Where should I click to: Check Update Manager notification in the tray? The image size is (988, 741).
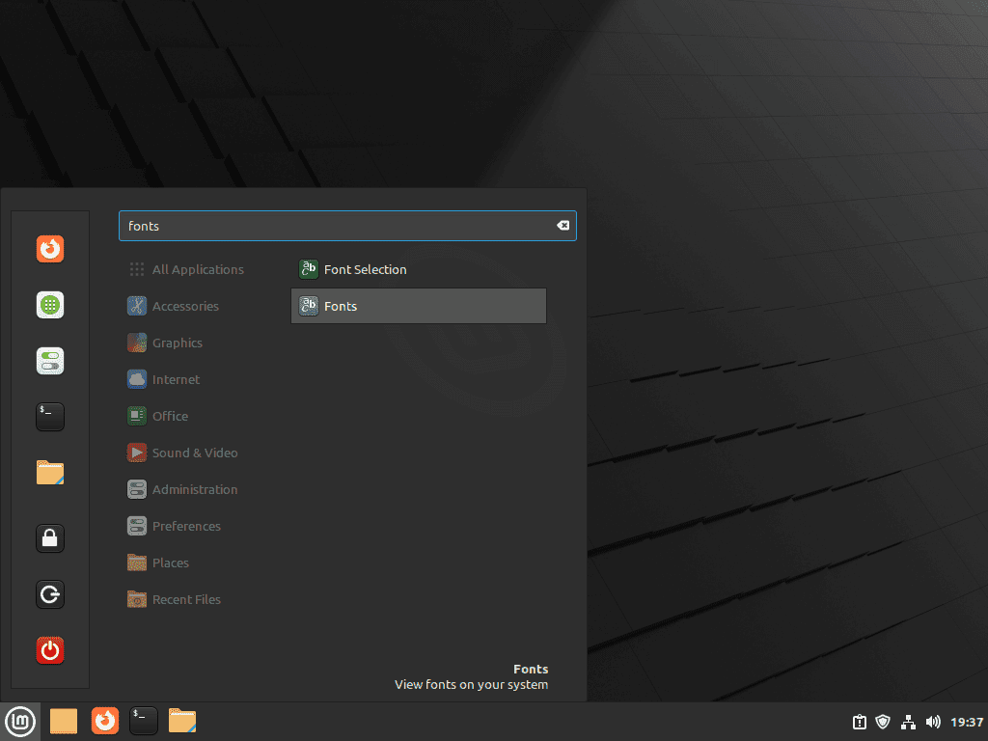[x=858, y=721]
